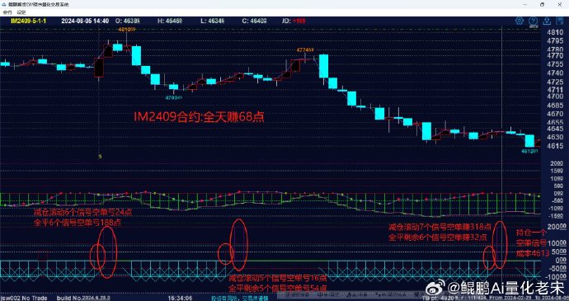The width and height of the screenshot is (569, 301).
Task: Open the 合约 menu
Action: (7, 12)
